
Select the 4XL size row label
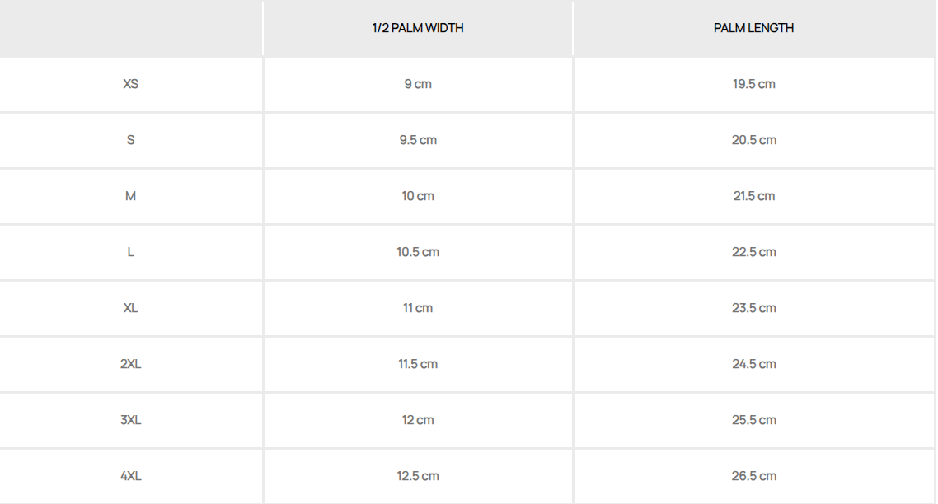130,476
